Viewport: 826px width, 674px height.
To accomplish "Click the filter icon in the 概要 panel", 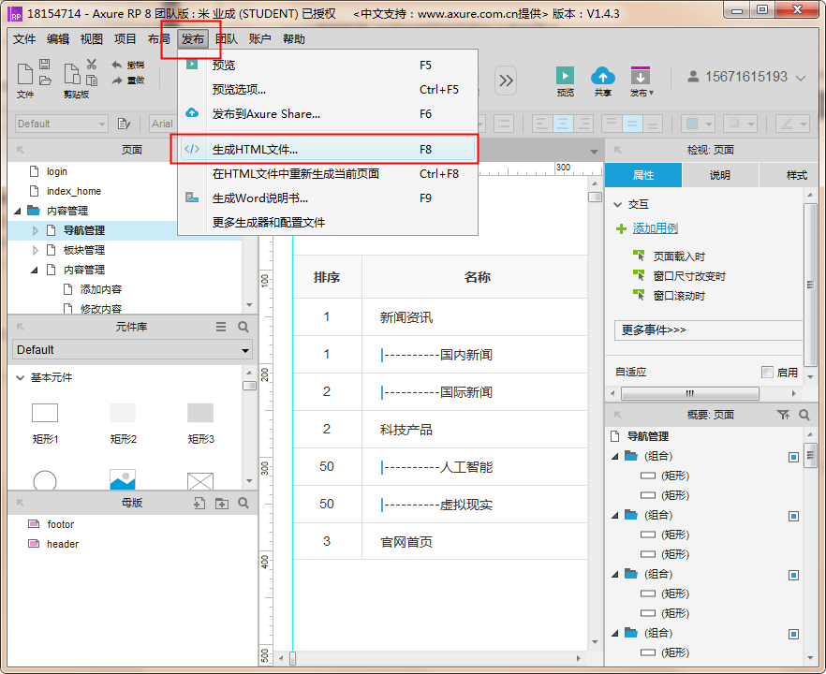I will point(783,415).
